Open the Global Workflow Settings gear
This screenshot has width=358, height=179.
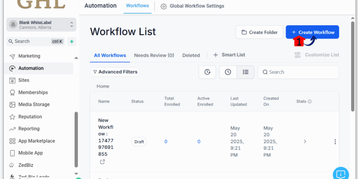point(164,6)
